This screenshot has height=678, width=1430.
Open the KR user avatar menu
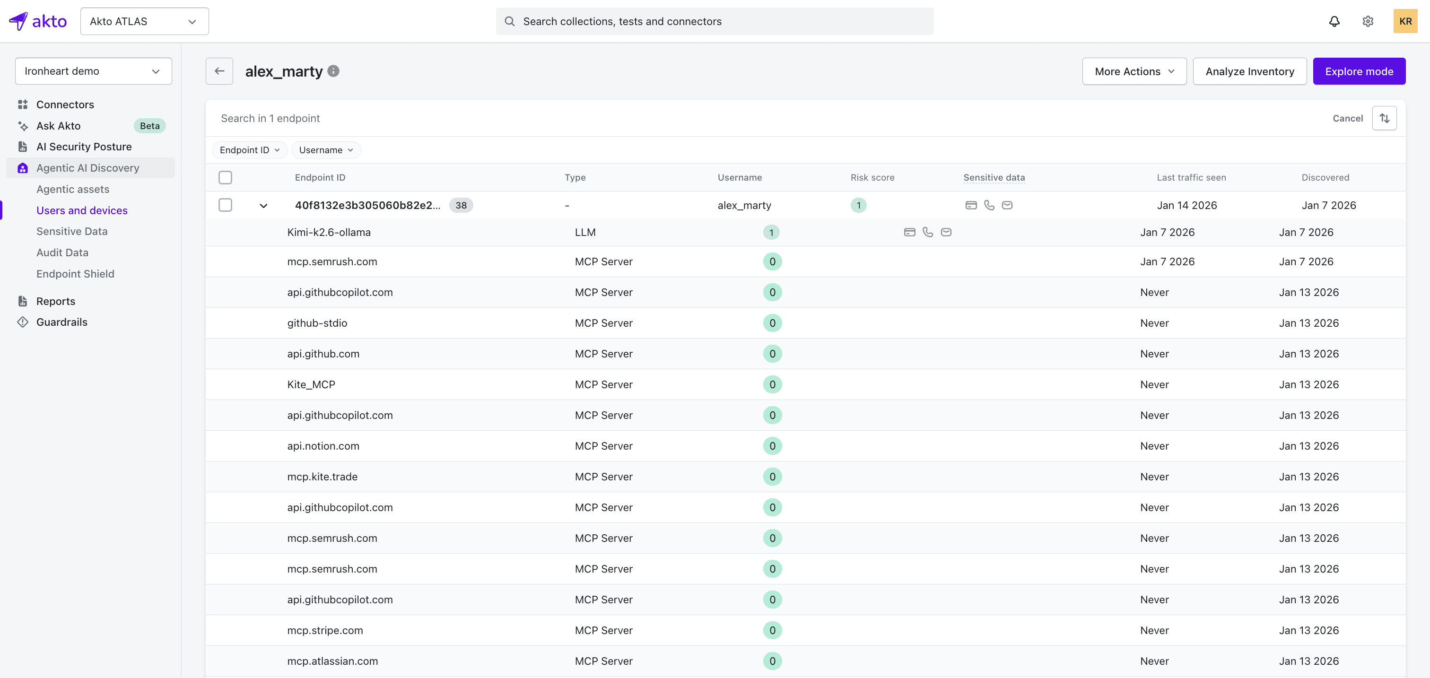click(1405, 21)
